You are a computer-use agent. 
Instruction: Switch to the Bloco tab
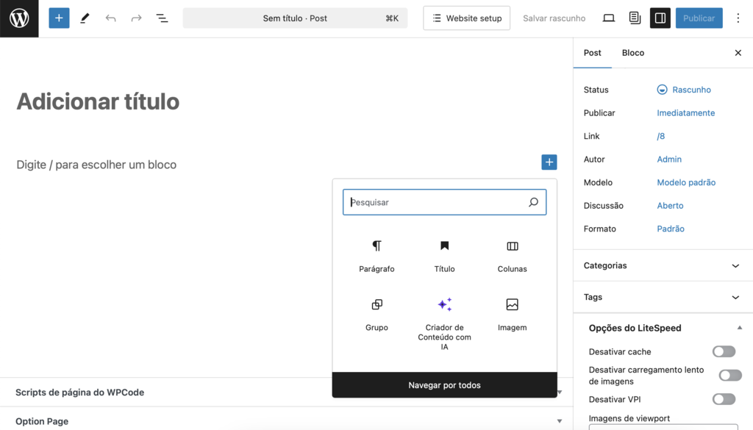click(x=632, y=53)
